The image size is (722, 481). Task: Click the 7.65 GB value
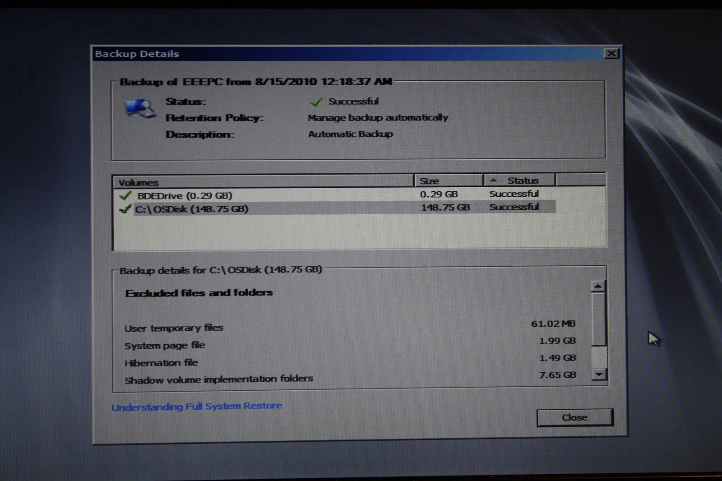558,375
